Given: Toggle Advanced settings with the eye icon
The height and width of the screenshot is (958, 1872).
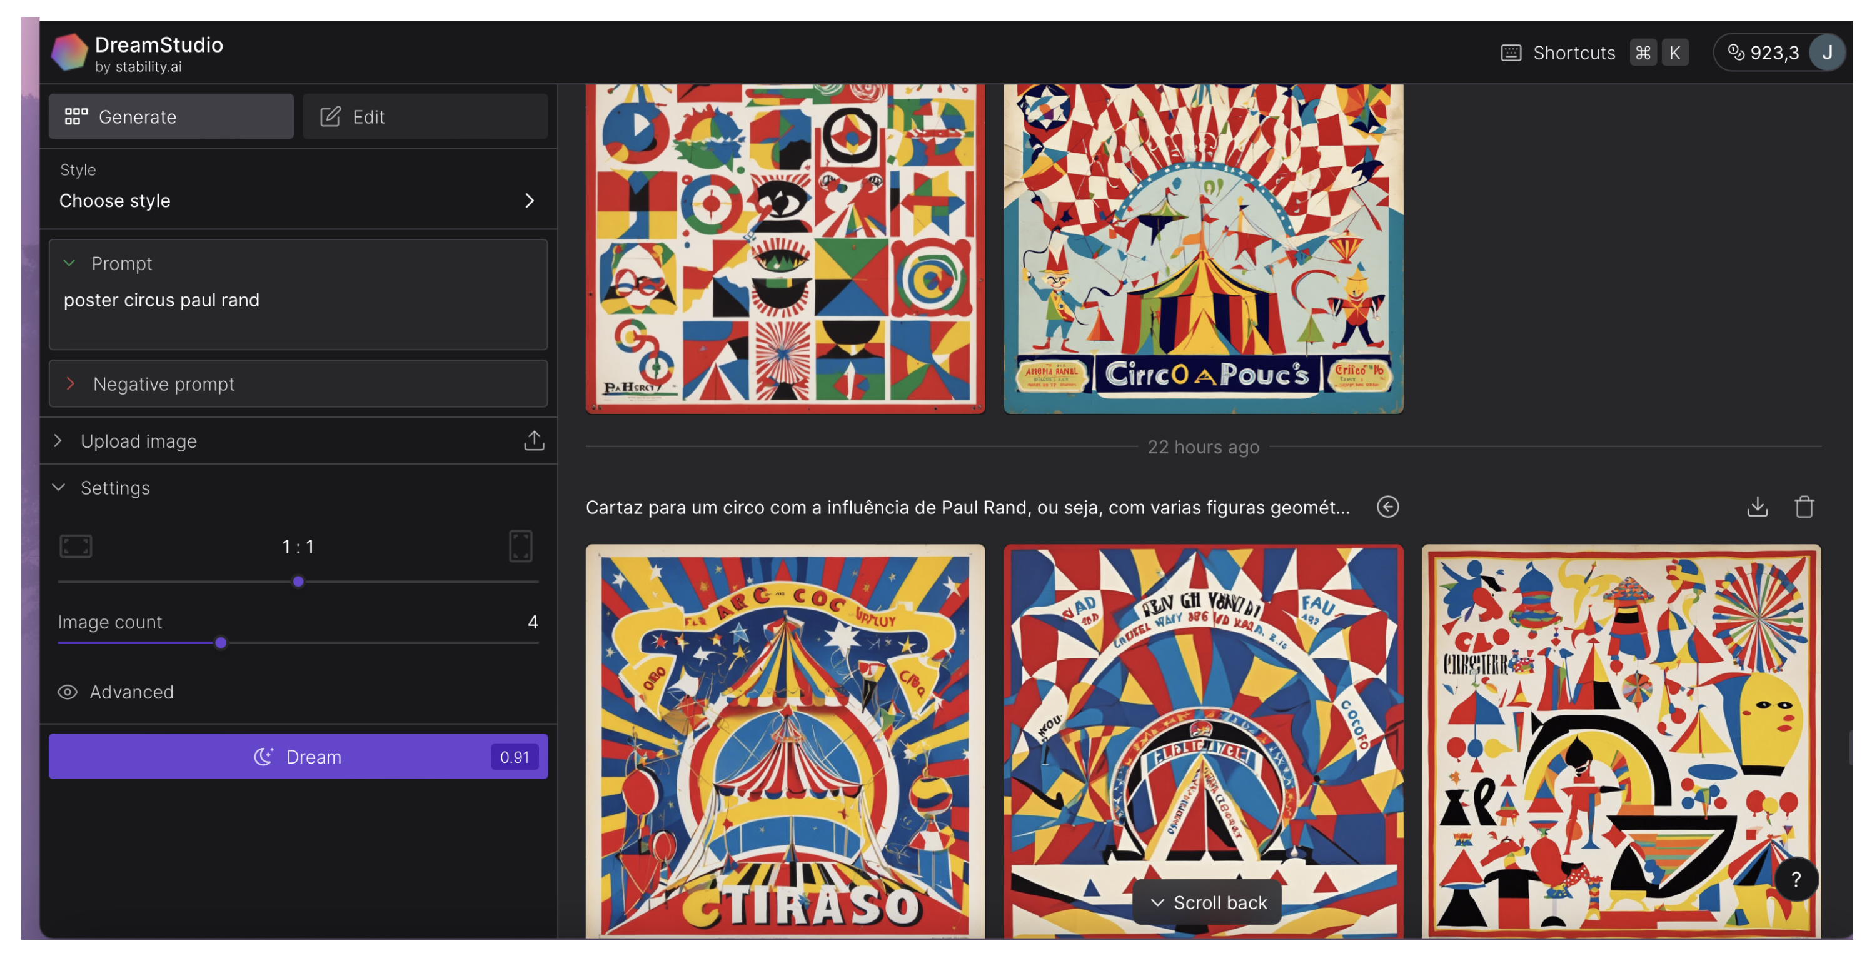Looking at the screenshot, I should 68,692.
